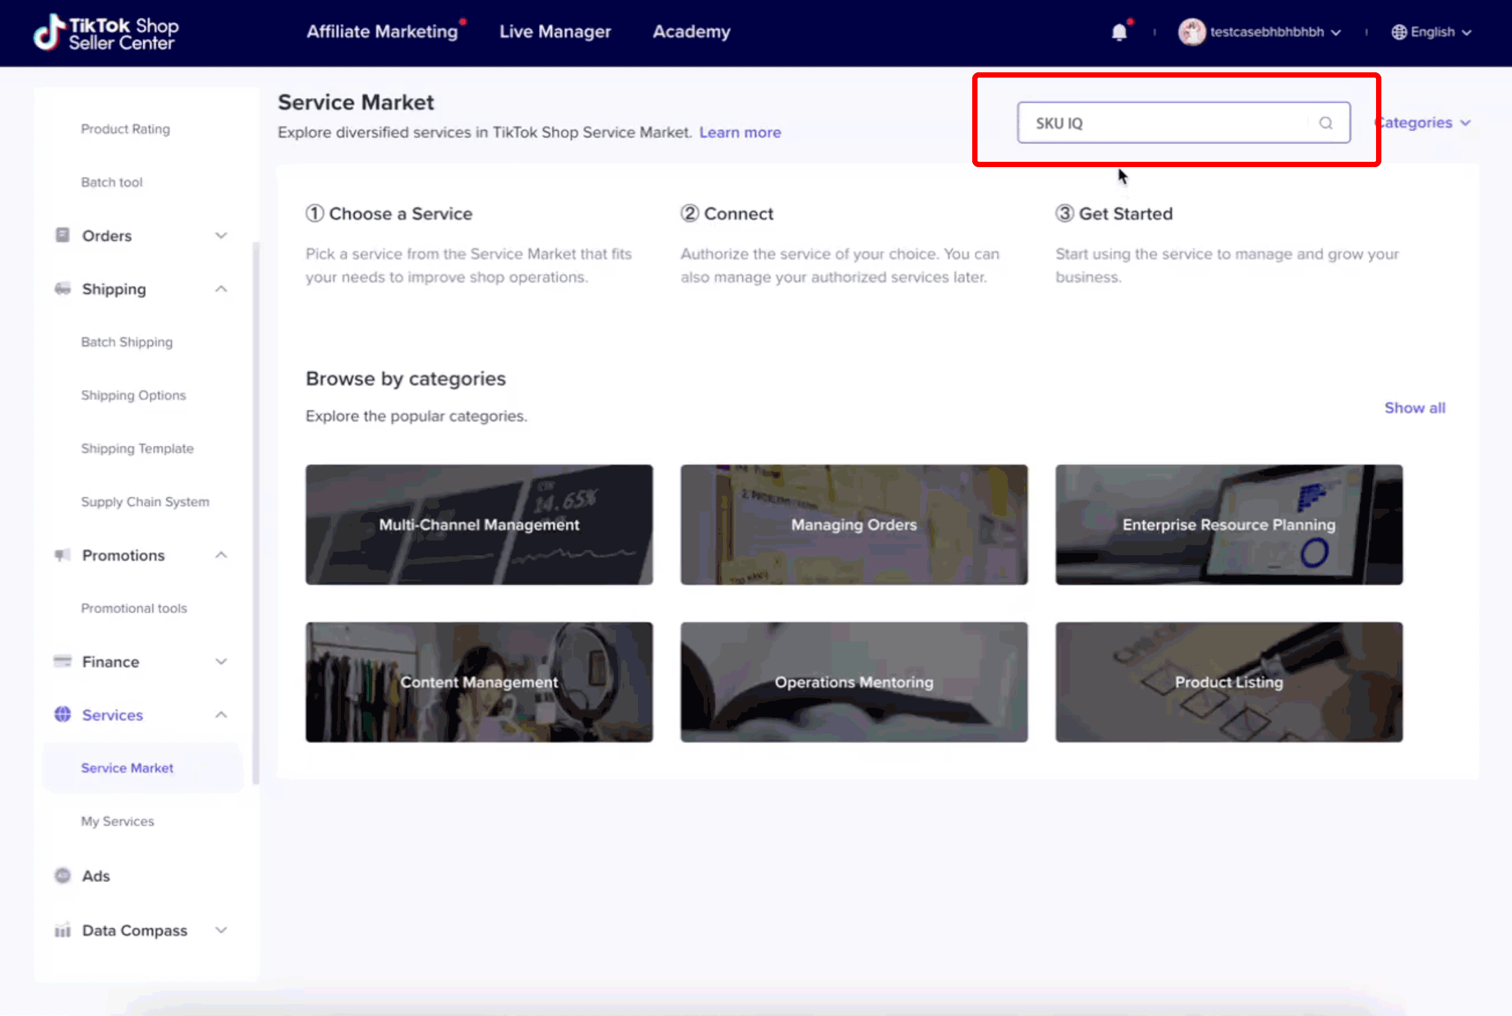Click Show all categories link
This screenshot has height=1016, width=1512.
[1415, 407]
